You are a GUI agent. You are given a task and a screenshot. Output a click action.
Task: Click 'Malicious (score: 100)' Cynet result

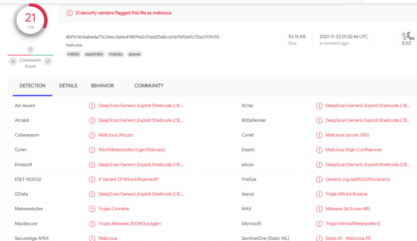(347, 135)
